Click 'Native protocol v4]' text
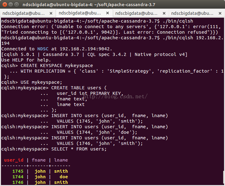Screen dimensions: 225x186 (x=161, y=54)
